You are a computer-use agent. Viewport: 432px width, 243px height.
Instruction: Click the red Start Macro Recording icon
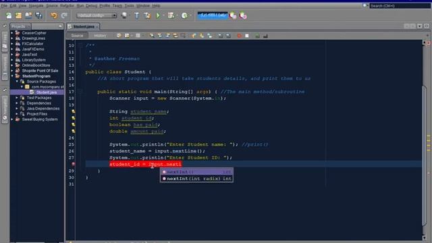click(x=239, y=36)
